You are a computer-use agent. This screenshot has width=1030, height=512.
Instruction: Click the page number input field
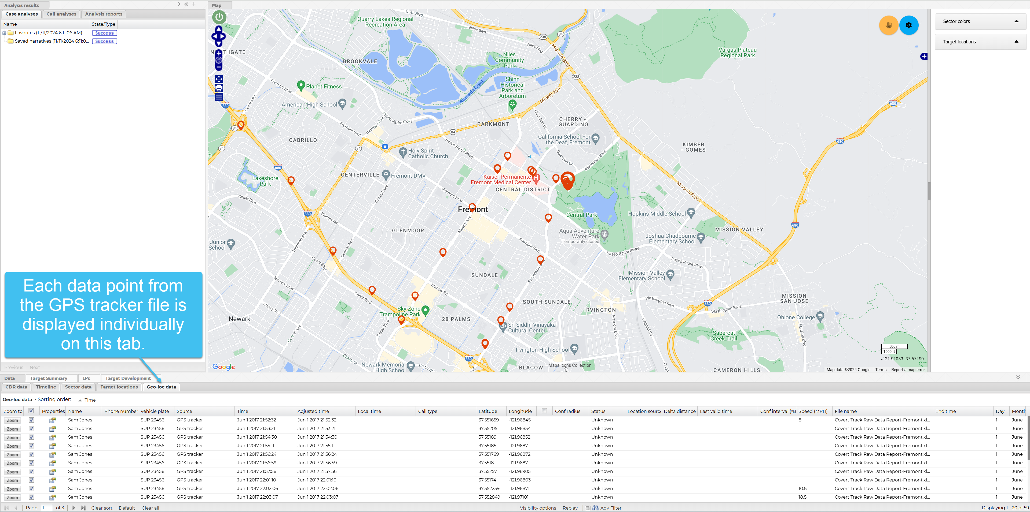(x=46, y=508)
